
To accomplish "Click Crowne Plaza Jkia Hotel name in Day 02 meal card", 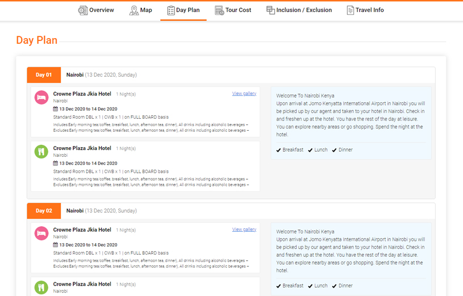I will point(82,284).
